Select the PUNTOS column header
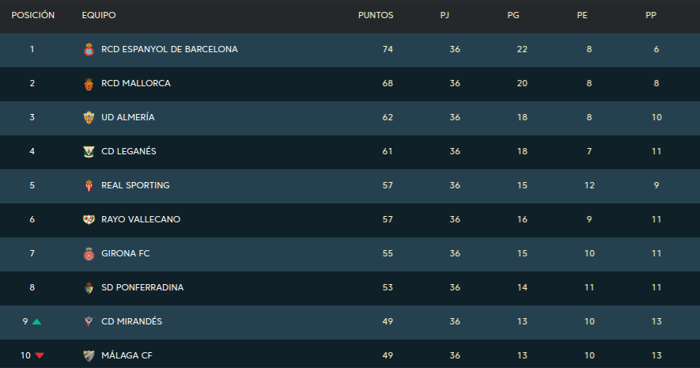This screenshot has width=700, height=368. tap(376, 15)
